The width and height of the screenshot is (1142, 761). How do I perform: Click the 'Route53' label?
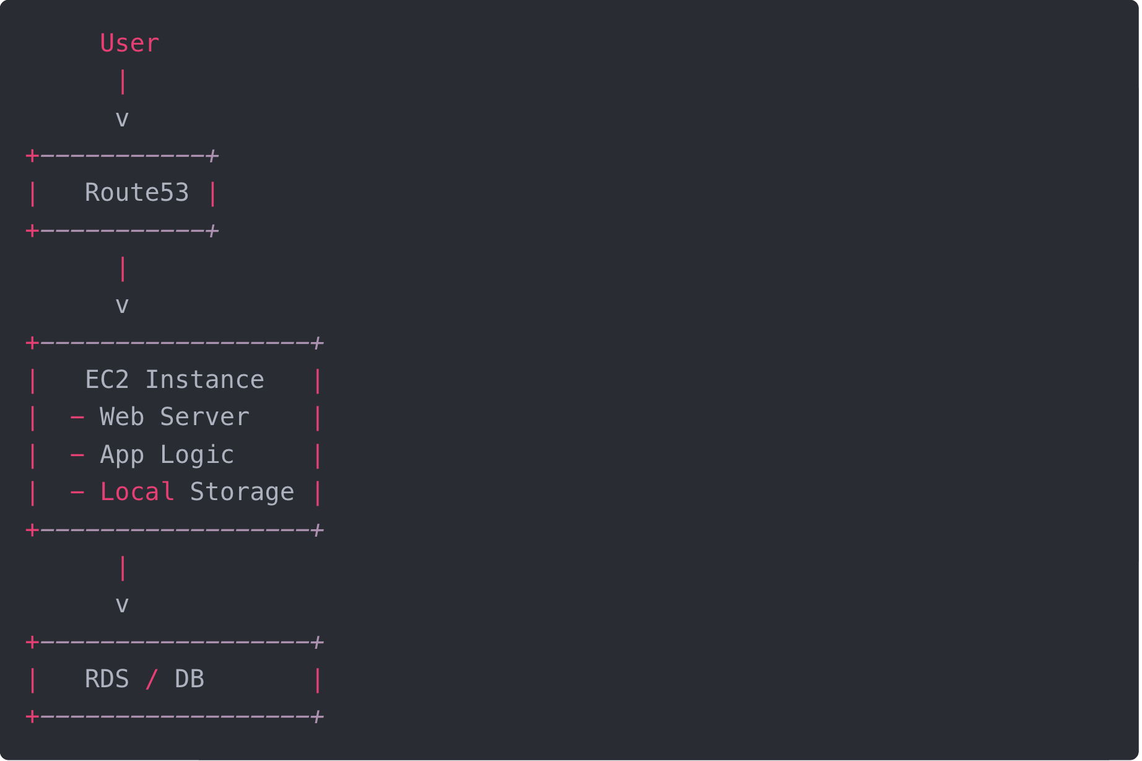(137, 193)
